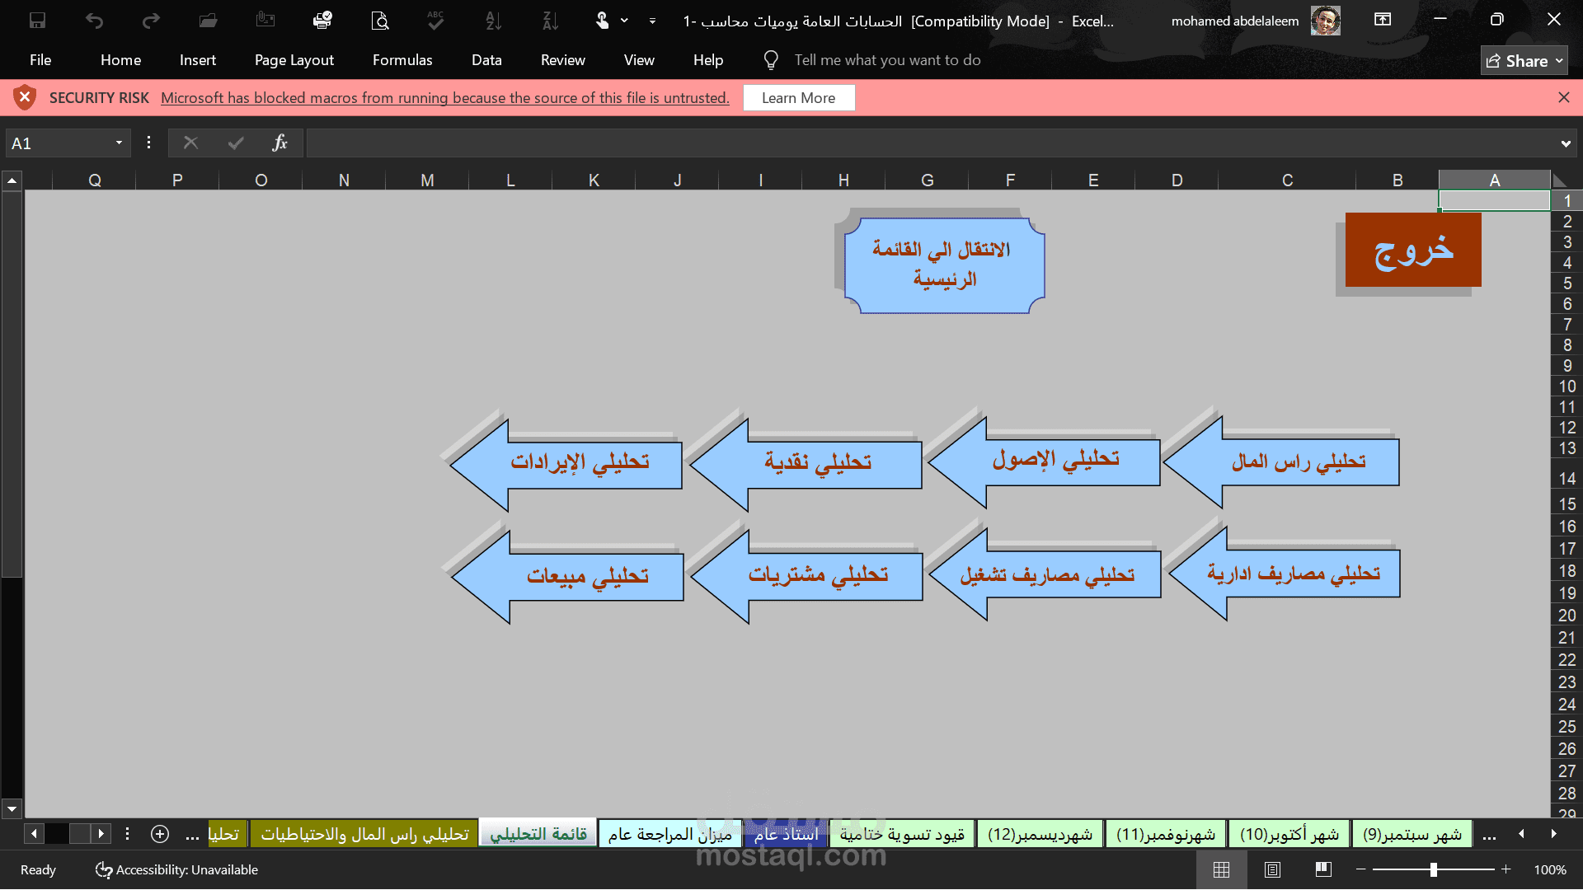
Task: Click the Sort A to Z icon
Action: [493, 21]
